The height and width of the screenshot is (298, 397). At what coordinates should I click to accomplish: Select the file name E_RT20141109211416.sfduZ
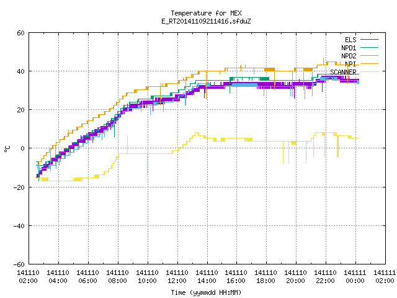206,21
